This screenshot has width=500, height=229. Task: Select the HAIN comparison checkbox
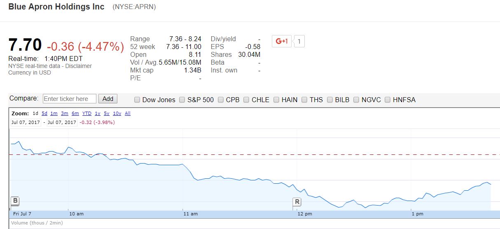point(277,100)
